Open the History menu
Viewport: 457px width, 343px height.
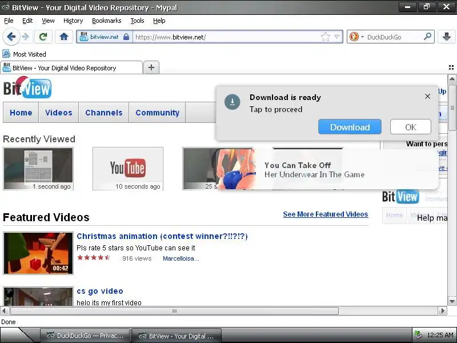coord(73,21)
